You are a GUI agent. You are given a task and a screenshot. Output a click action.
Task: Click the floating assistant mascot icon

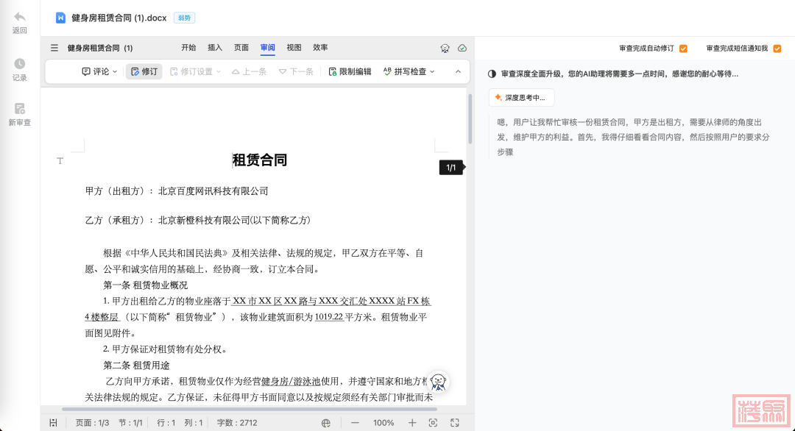click(x=439, y=381)
